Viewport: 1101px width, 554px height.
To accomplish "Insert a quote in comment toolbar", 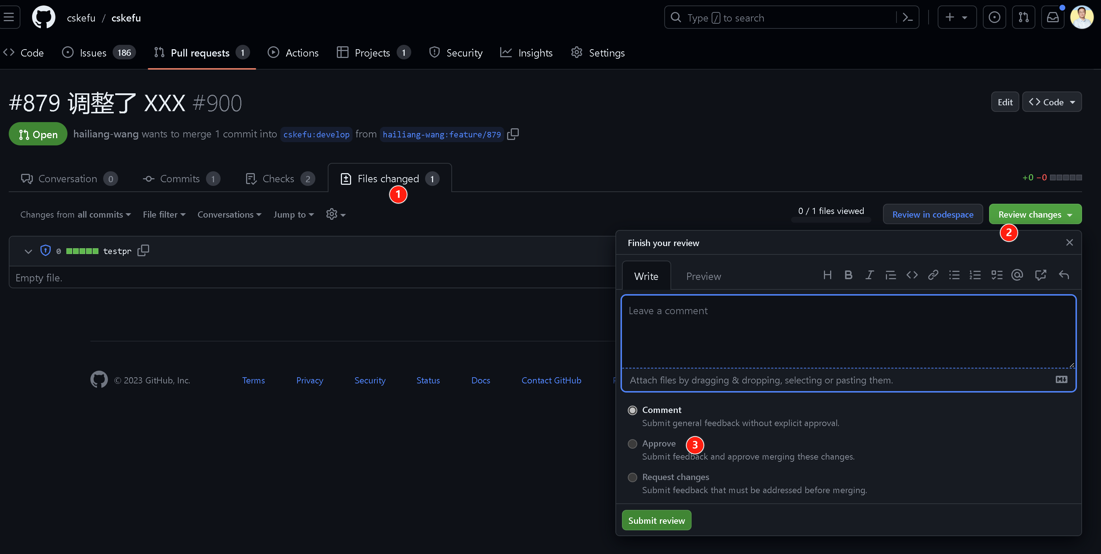I will tap(891, 275).
